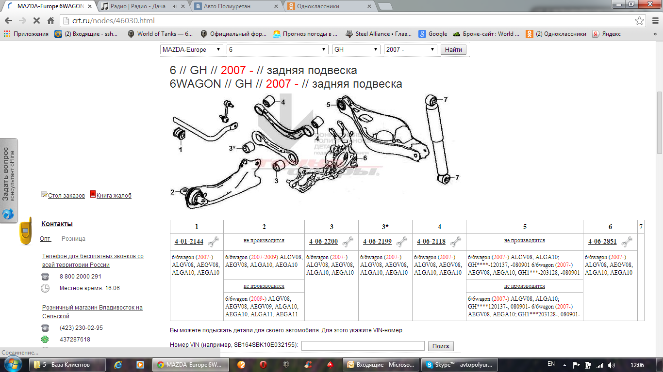The width and height of the screenshot is (663, 372).
Task: Click the yellow mobile phone icon
Action: point(26,232)
